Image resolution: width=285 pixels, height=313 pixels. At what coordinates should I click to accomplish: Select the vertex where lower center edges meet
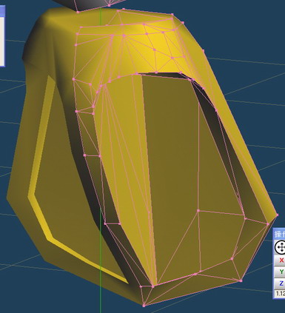click(x=198, y=211)
